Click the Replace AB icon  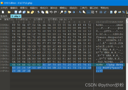66,12
